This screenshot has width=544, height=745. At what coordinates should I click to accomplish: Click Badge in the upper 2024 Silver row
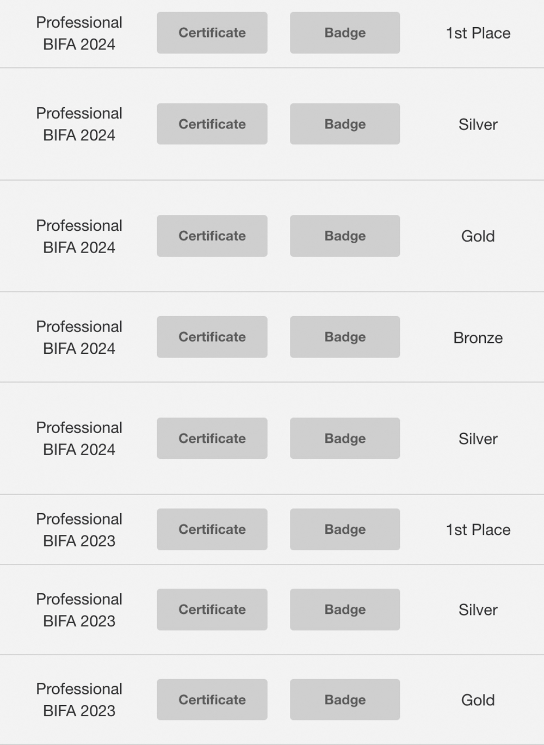(x=344, y=124)
